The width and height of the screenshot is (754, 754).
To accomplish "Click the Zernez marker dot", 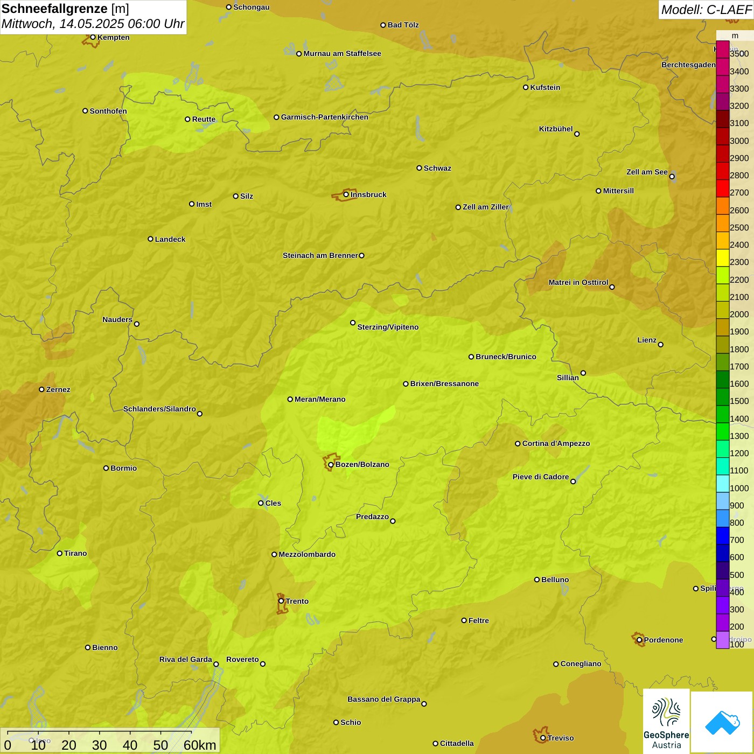I will point(41,389).
